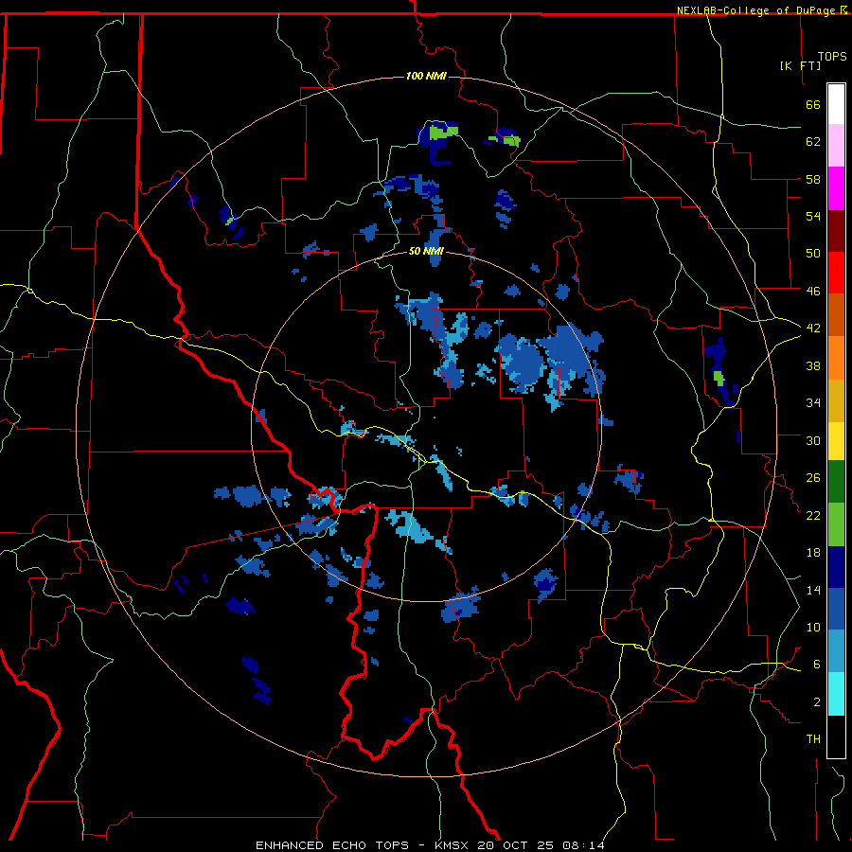Select the bright orange legend color band
Screen dimensions: 852x852
pos(836,358)
